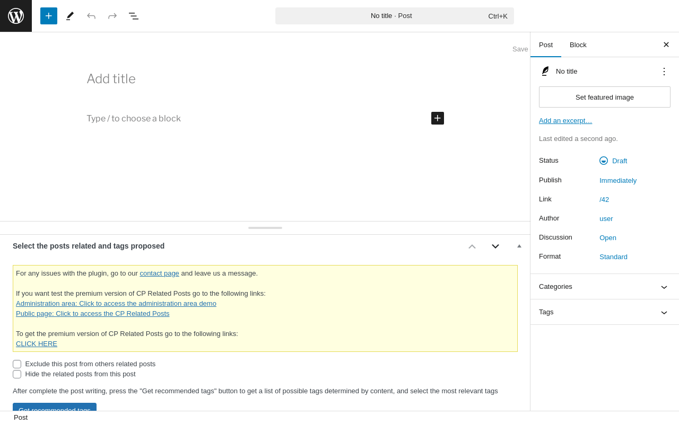679x424 pixels.
Task: Collapse the related posts meta box with triangle toggle
Action: 519,246
